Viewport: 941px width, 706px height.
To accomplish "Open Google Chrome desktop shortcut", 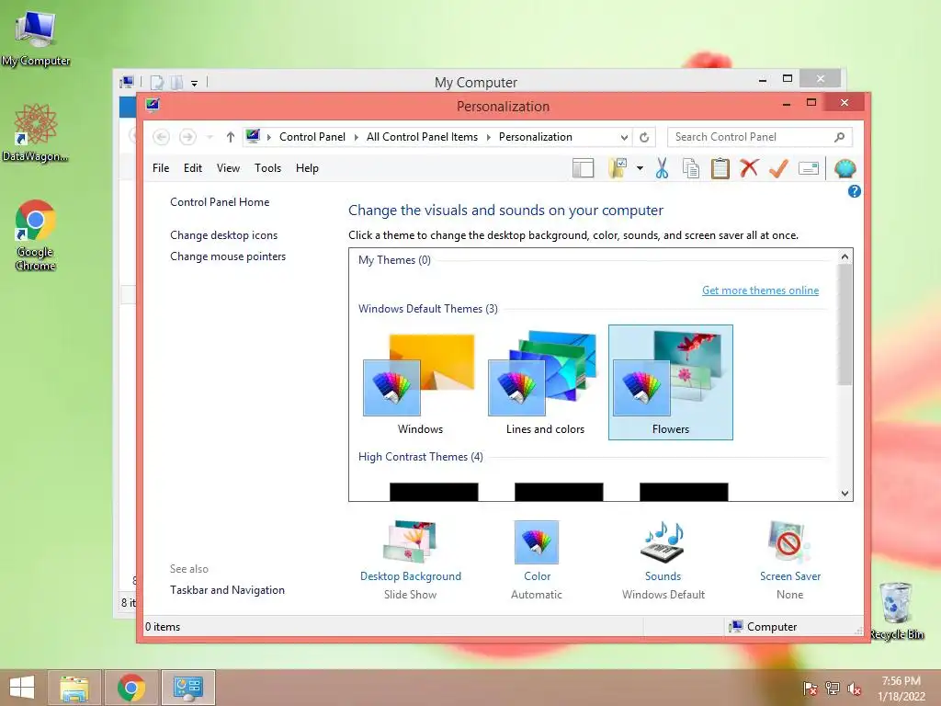I will pyautogui.click(x=36, y=235).
